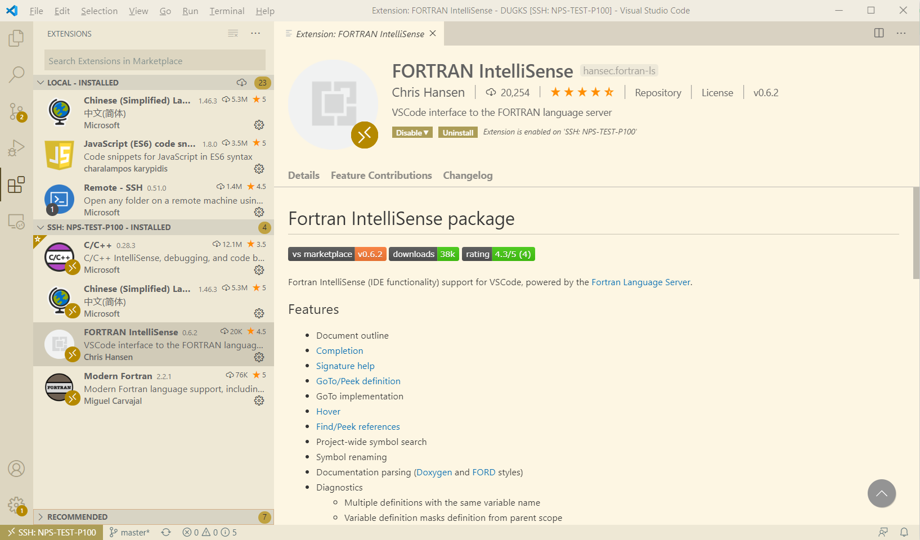Click the rating 4.3/5 badge
Viewport: 920px width, 540px height.
pos(498,254)
